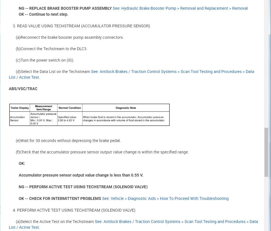271x231 pixels.
Task: Click the scrollbar track below the thumb
Action: point(266,202)
